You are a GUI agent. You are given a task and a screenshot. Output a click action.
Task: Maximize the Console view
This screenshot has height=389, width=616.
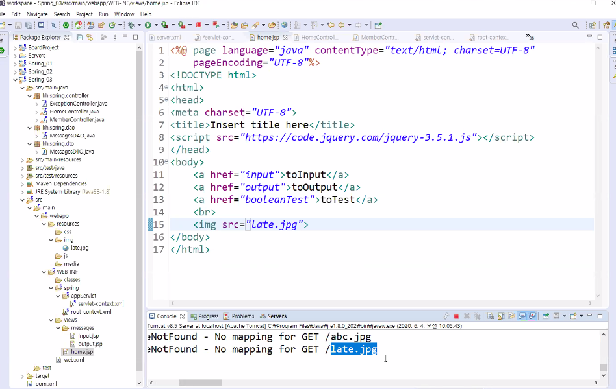(x=600, y=316)
